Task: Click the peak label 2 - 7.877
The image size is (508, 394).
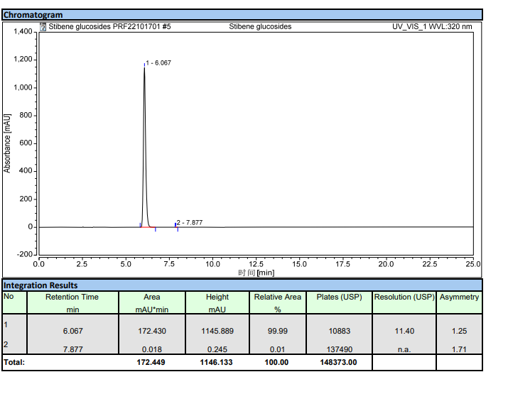Action: point(190,223)
